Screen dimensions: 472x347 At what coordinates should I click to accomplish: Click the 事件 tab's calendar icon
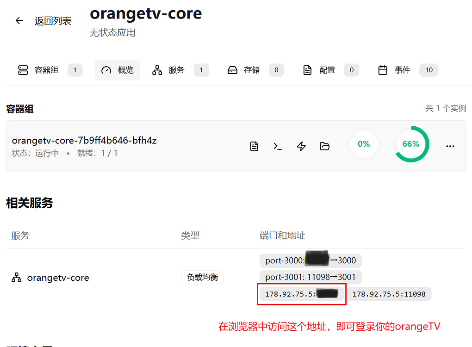pos(383,70)
